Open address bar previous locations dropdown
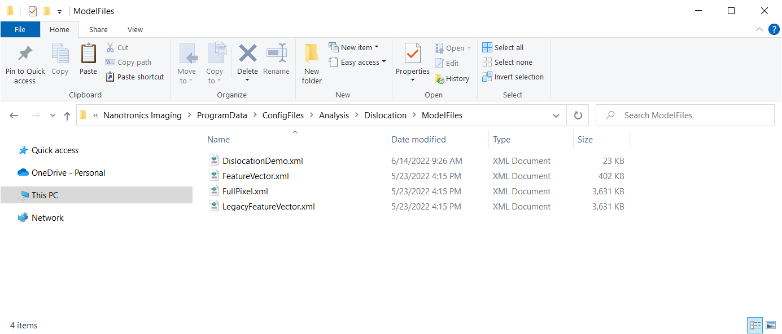The image size is (782, 334). (x=556, y=115)
